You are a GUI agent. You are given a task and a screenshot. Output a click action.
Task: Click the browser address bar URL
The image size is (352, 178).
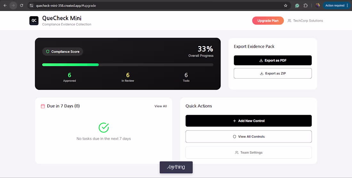tap(66, 6)
